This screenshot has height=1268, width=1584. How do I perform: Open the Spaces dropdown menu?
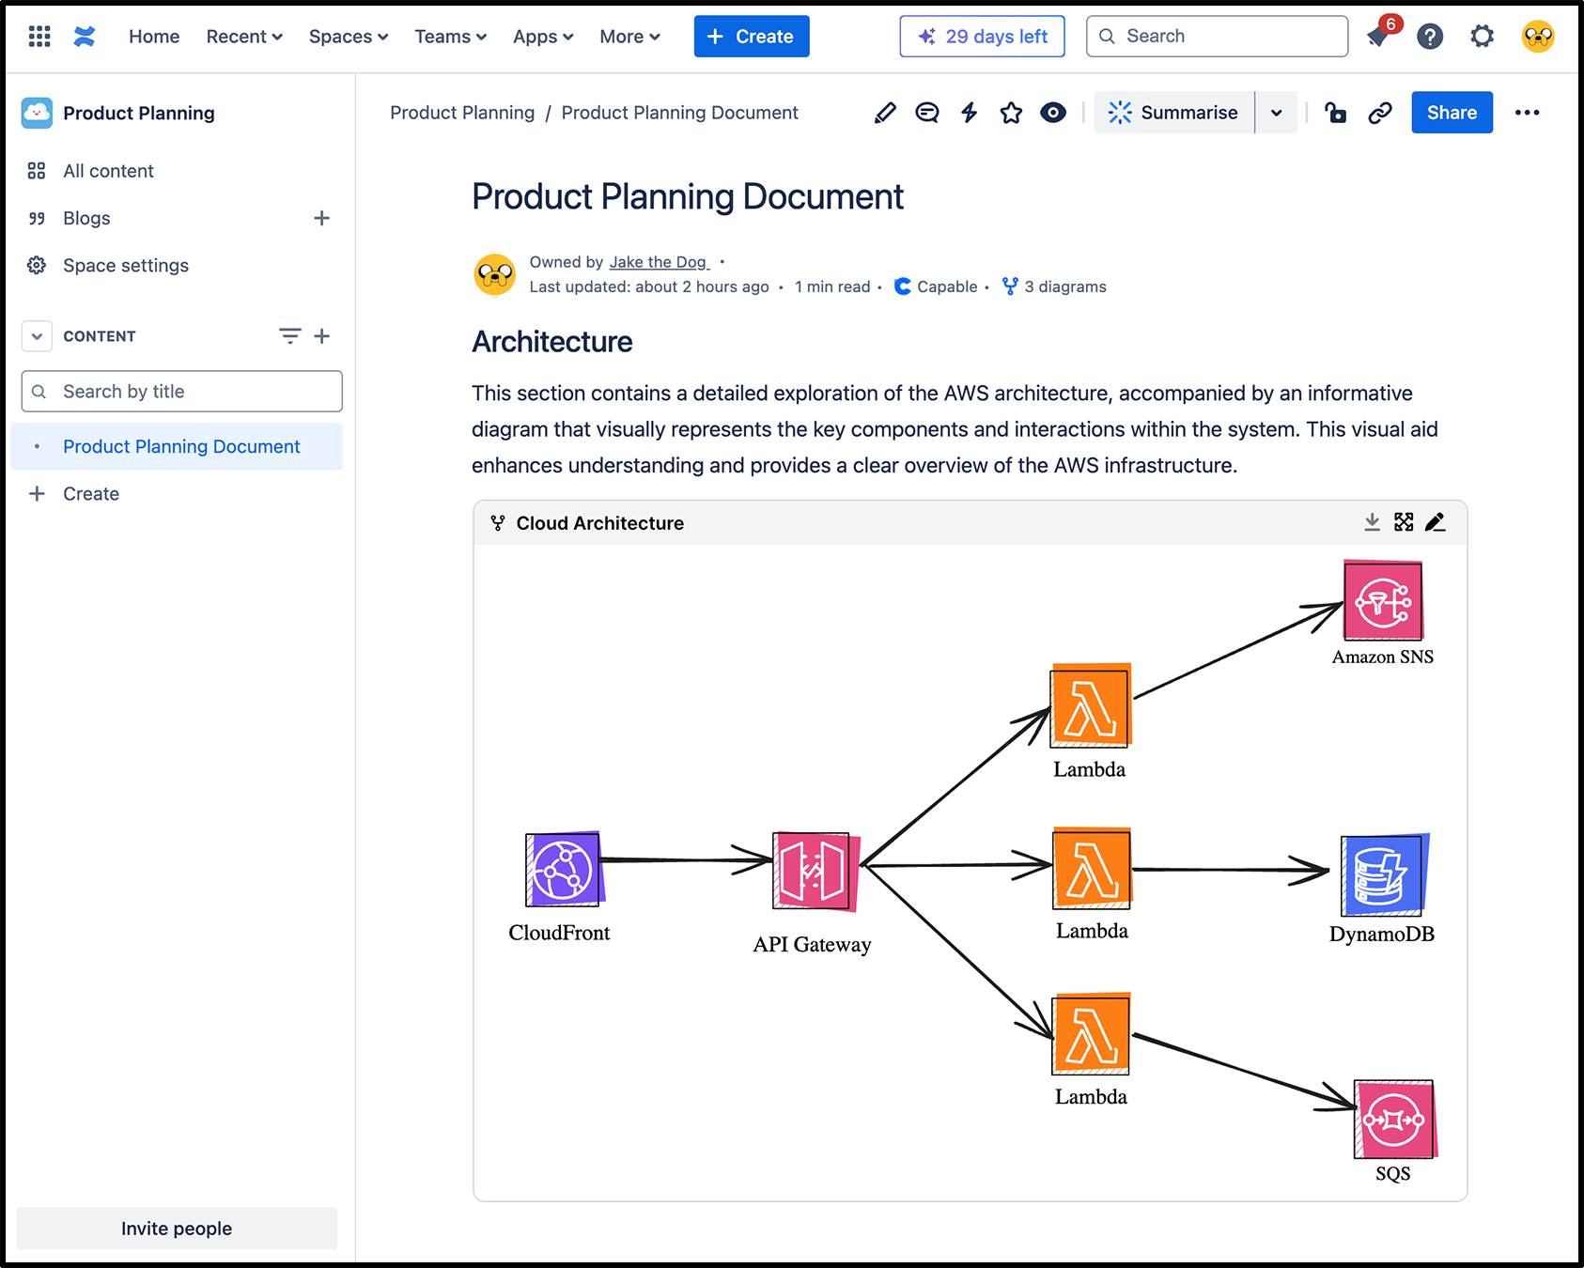pos(349,37)
